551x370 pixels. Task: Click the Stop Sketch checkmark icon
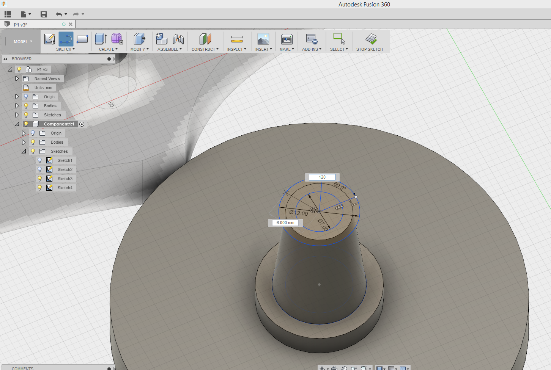(371, 39)
